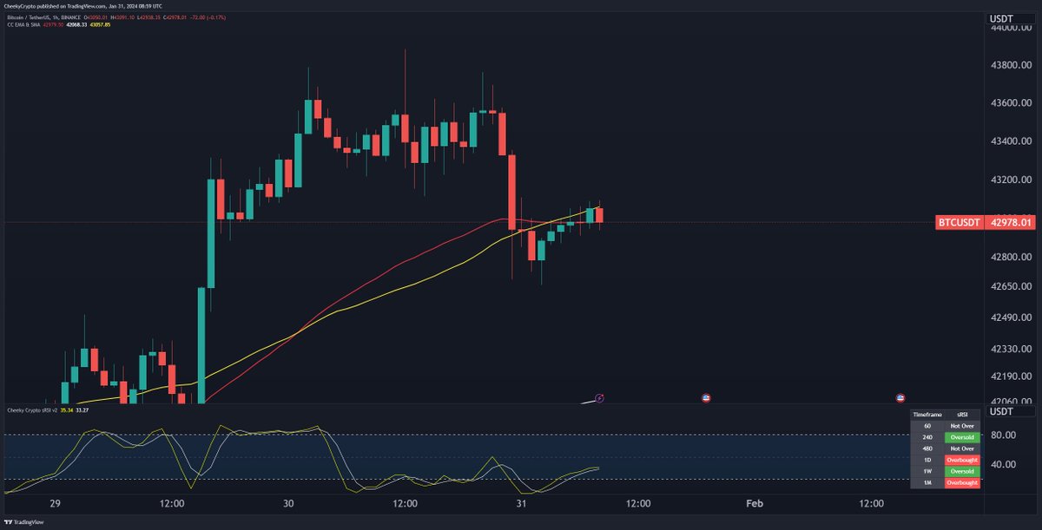Click the US flag event icon before Feb
1042x530 pixels.
705,398
